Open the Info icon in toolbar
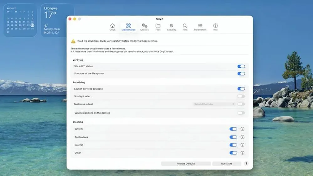This screenshot has height=176, width=313. 215,26
